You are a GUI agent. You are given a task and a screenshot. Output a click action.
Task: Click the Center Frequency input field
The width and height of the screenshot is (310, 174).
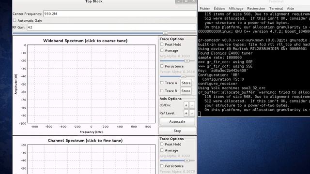coord(120,14)
